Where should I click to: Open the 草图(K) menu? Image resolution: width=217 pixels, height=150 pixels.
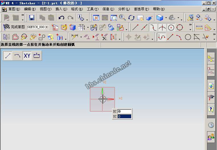click(14, 9)
